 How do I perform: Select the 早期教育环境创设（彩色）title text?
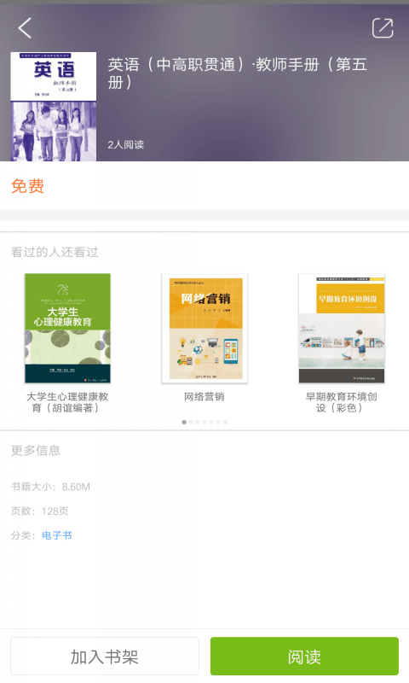click(x=341, y=402)
